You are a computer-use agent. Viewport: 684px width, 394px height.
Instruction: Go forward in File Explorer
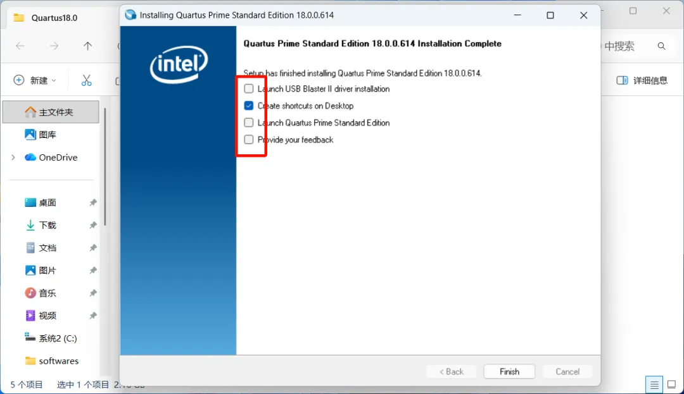coord(54,46)
